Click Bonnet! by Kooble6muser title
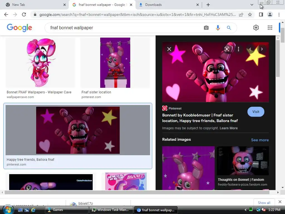 click(x=200, y=118)
